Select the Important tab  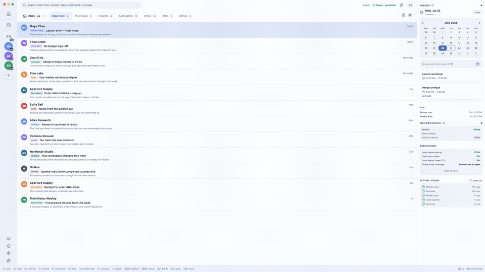[x=60, y=16]
